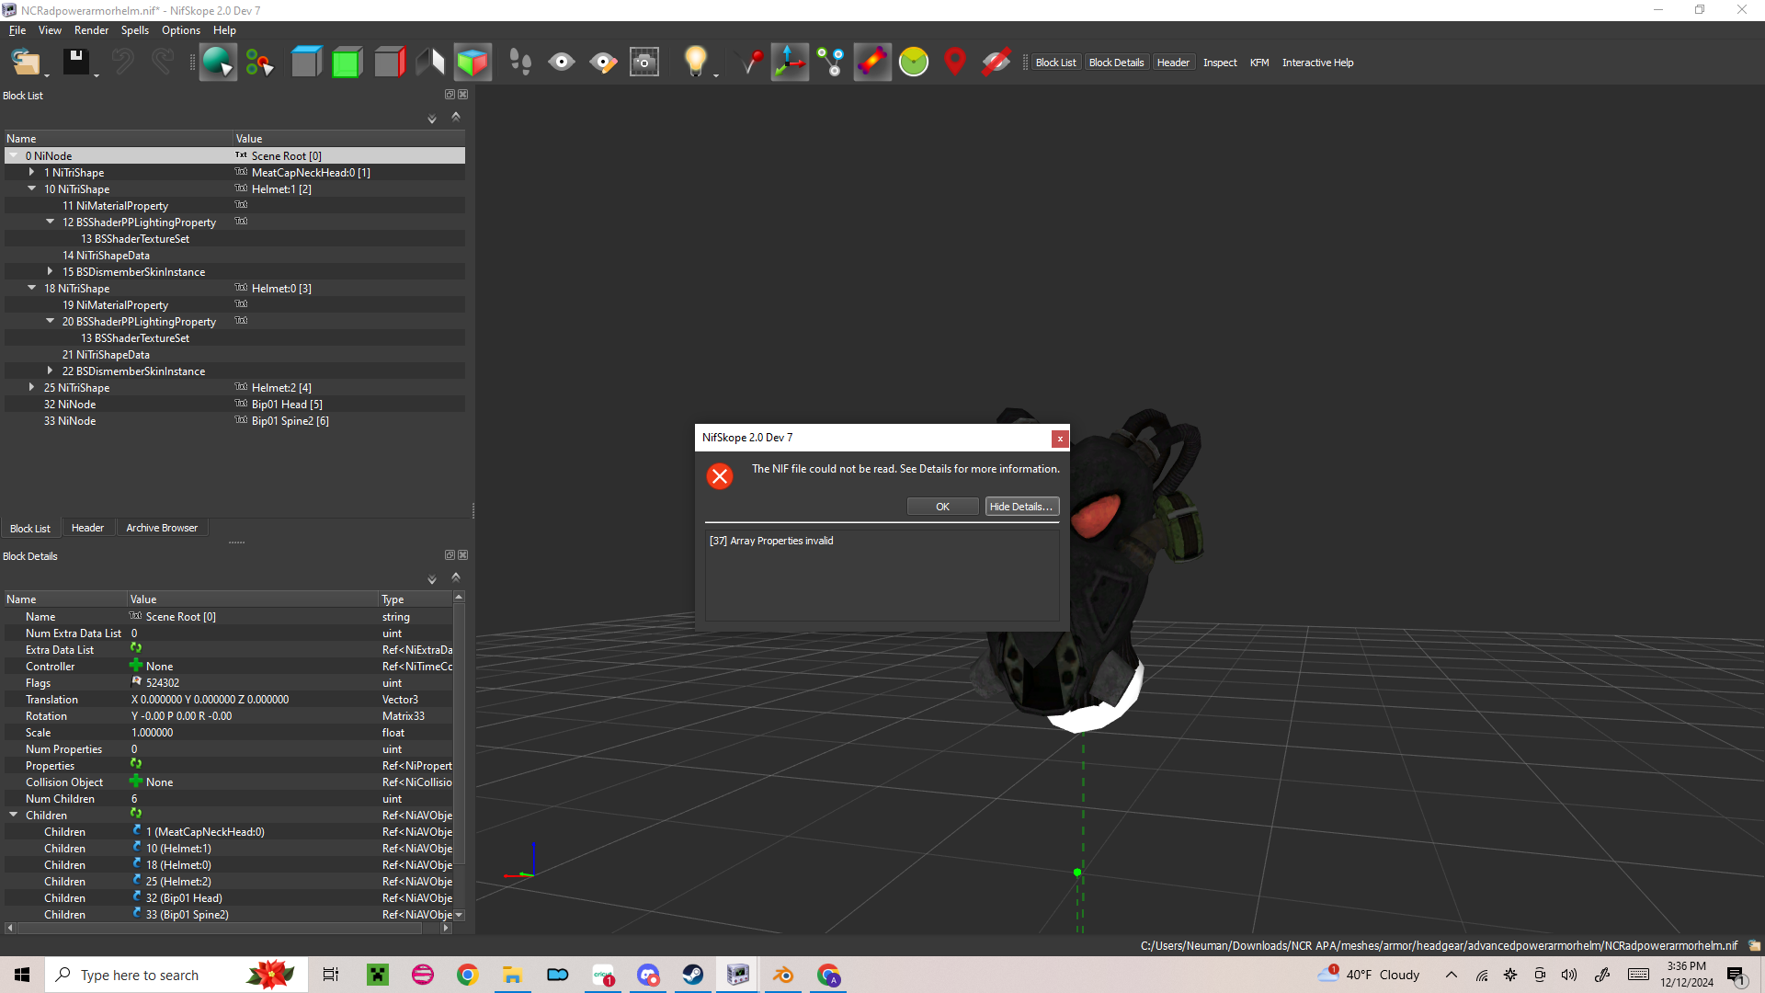Collapse the 18 NiTriShape node
1765x993 pixels.
32,288
